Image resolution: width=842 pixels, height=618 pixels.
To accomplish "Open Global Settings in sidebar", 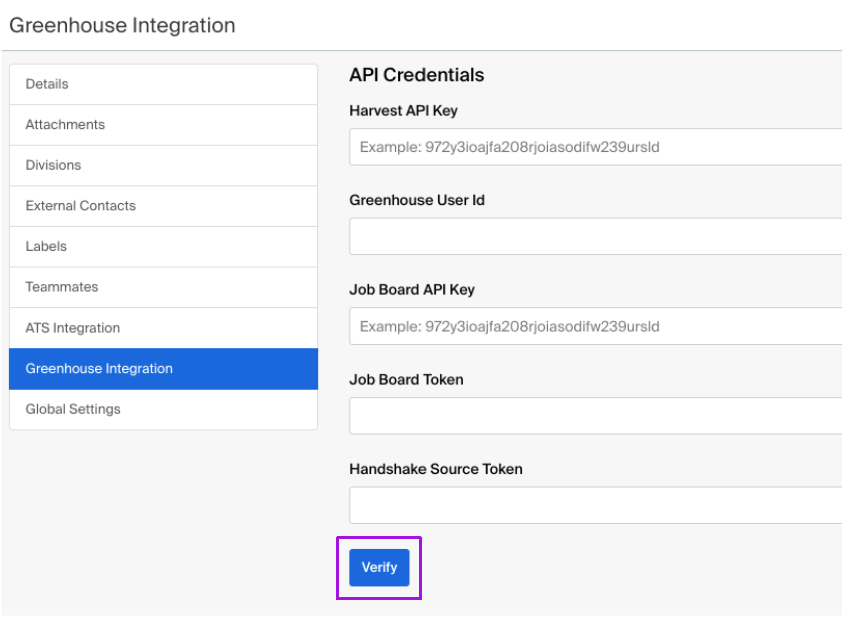I will coord(163,409).
